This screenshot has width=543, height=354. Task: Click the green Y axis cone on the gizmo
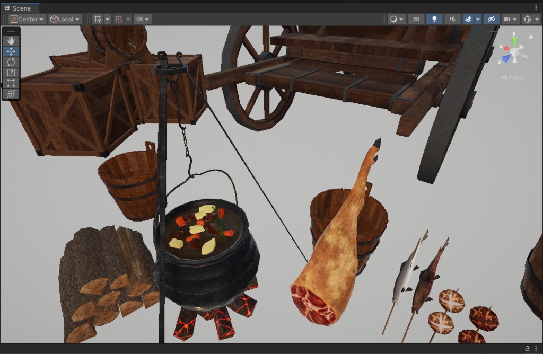click(514, 42)
